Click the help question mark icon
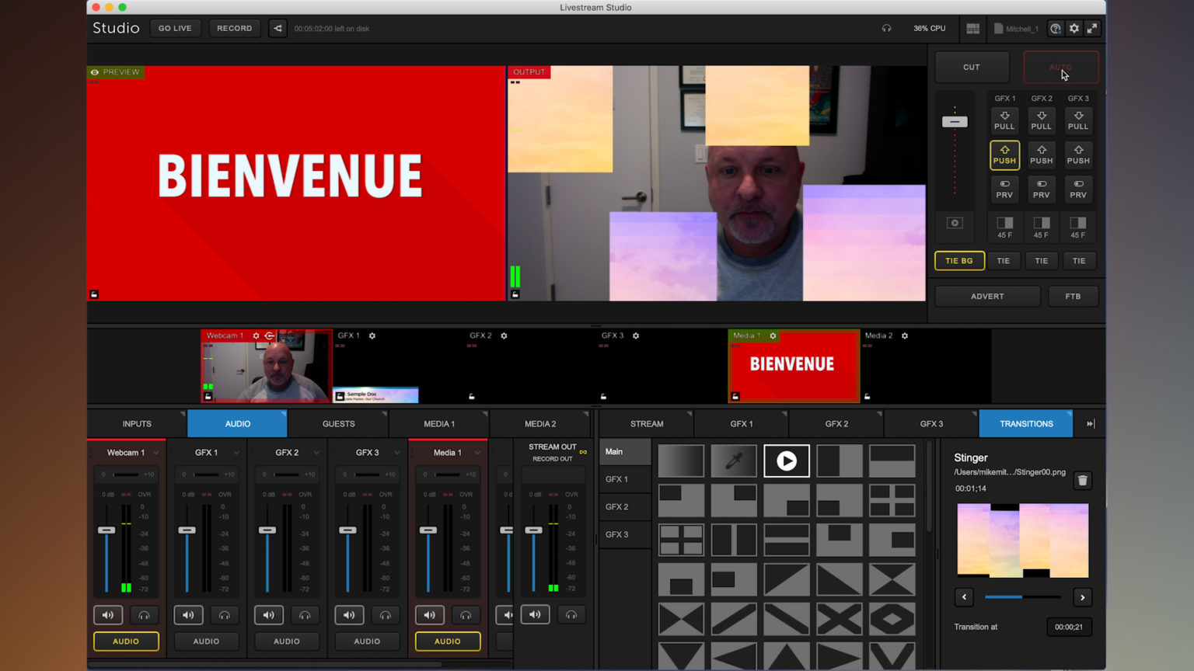Image resolution: width=1194 pixels, height=671 pixels. (x=1055, y=28)
